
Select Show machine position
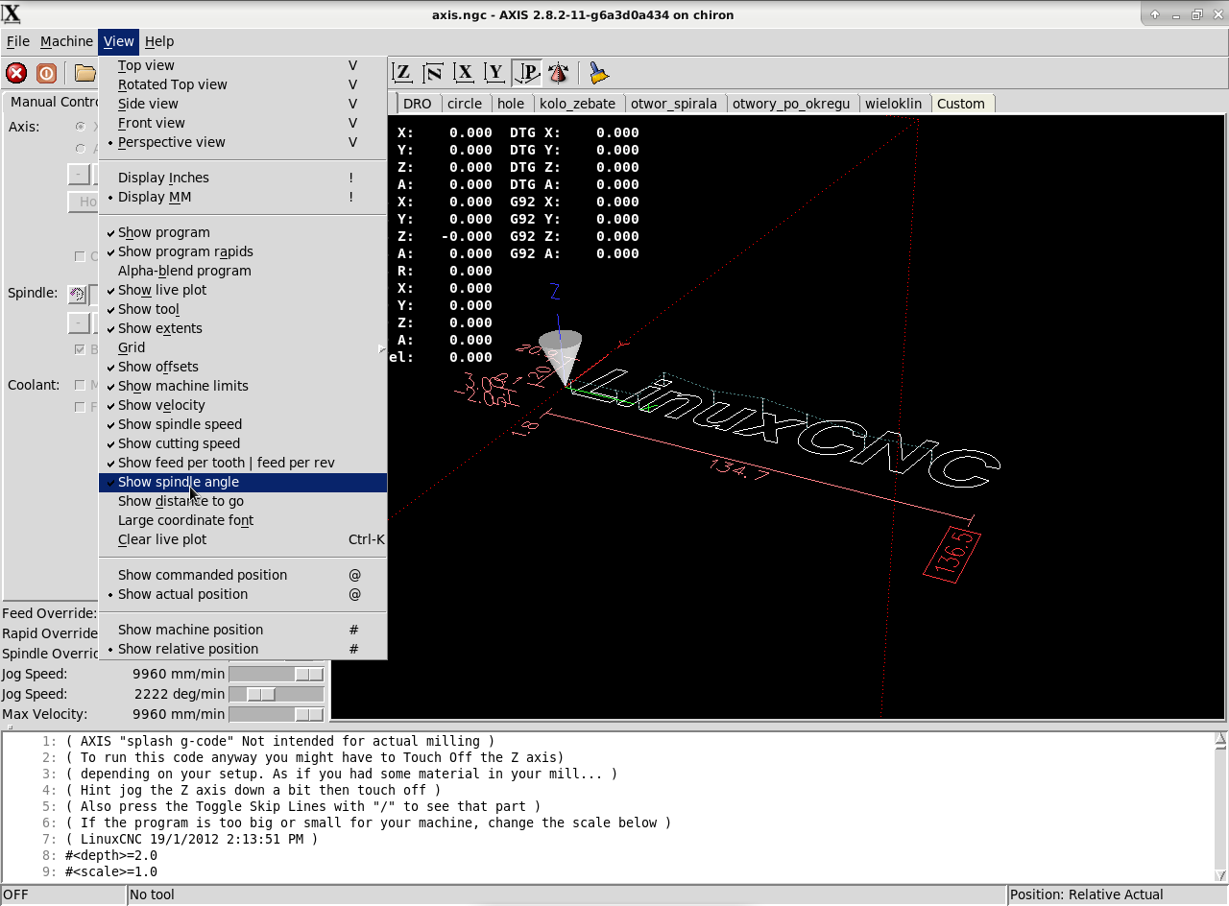click(x=243, y=630)
